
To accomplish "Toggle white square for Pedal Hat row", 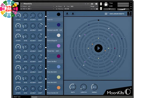I will point(46,48).
